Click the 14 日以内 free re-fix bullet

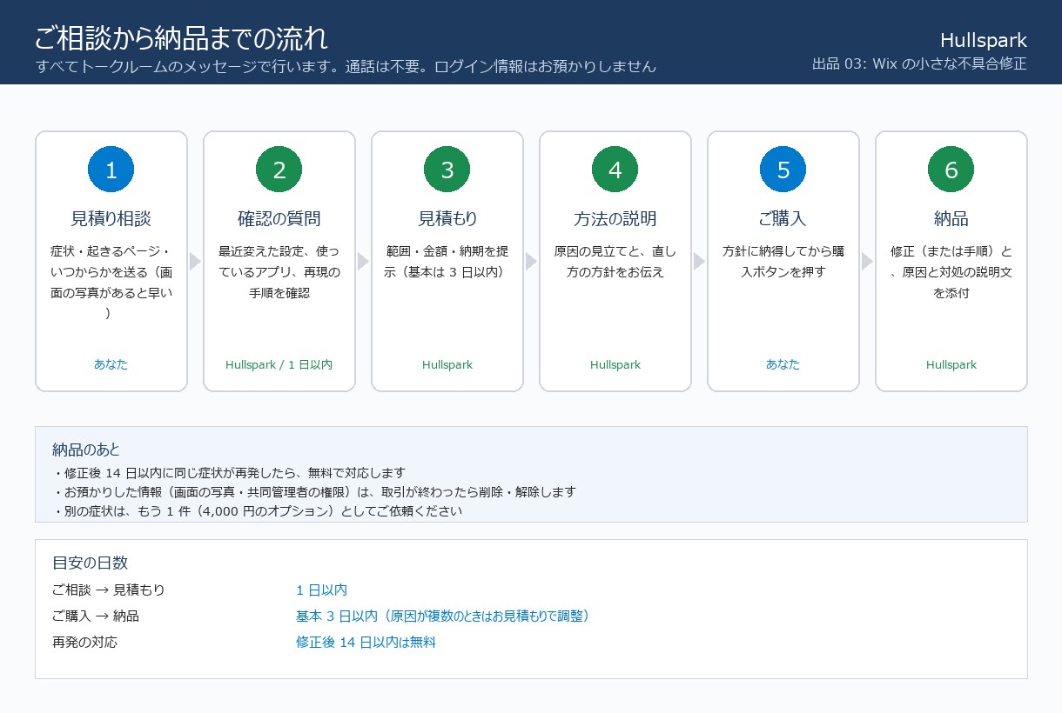click(229, 473)
